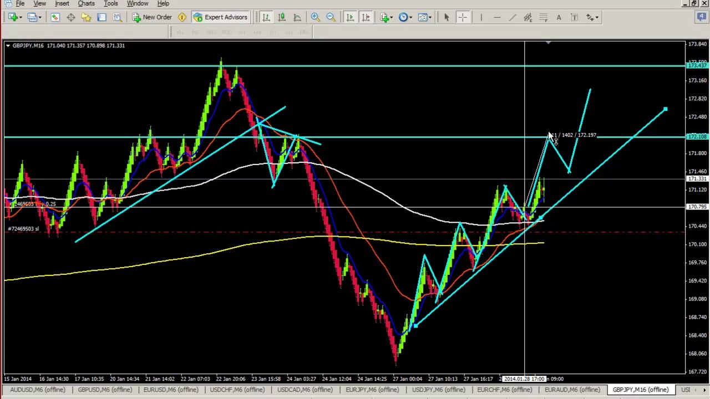Screen dimensions: 710x399
Task: Select the equidistant channel tool
Action: (x=528, y=17)
